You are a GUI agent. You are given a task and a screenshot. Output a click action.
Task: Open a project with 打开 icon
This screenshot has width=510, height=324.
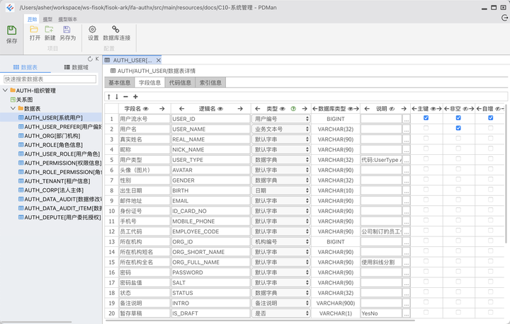click(34, 30)
